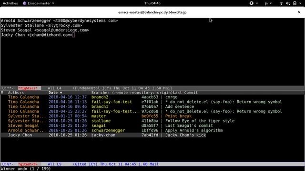Click the battery status icon
This screenshot has height=171, width=305.
point(295,3)
